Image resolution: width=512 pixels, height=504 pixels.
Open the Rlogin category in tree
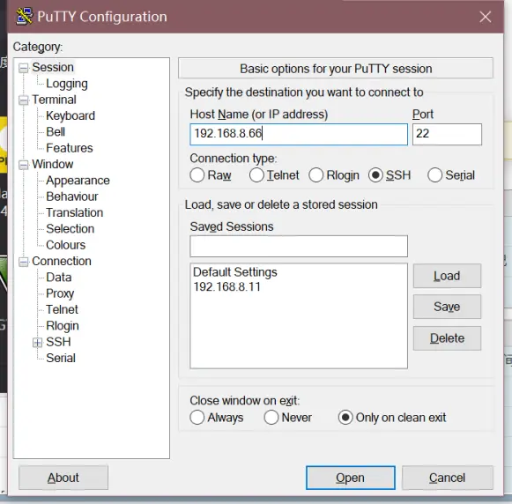63,326
